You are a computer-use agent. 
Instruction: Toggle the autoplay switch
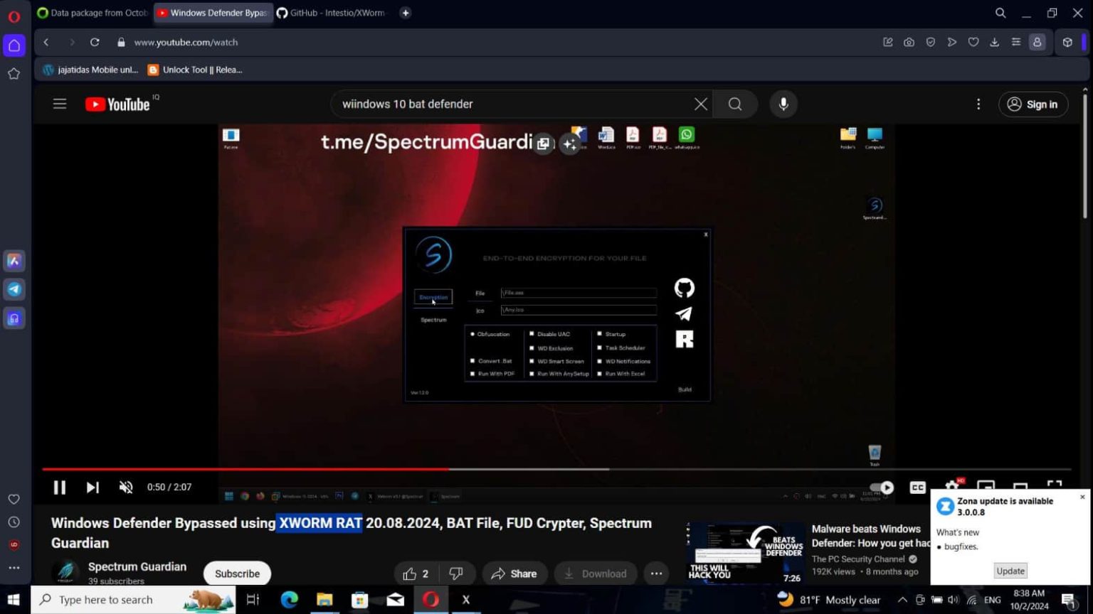[883, 488]
